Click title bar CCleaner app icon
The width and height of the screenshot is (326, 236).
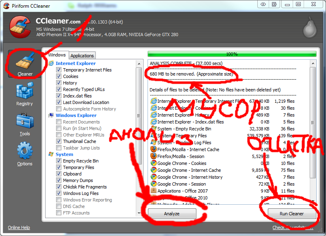(x=6, y=6)
